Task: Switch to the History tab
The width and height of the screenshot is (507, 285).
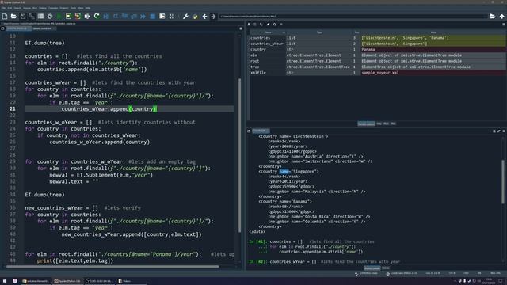Action: click(386, 268)
